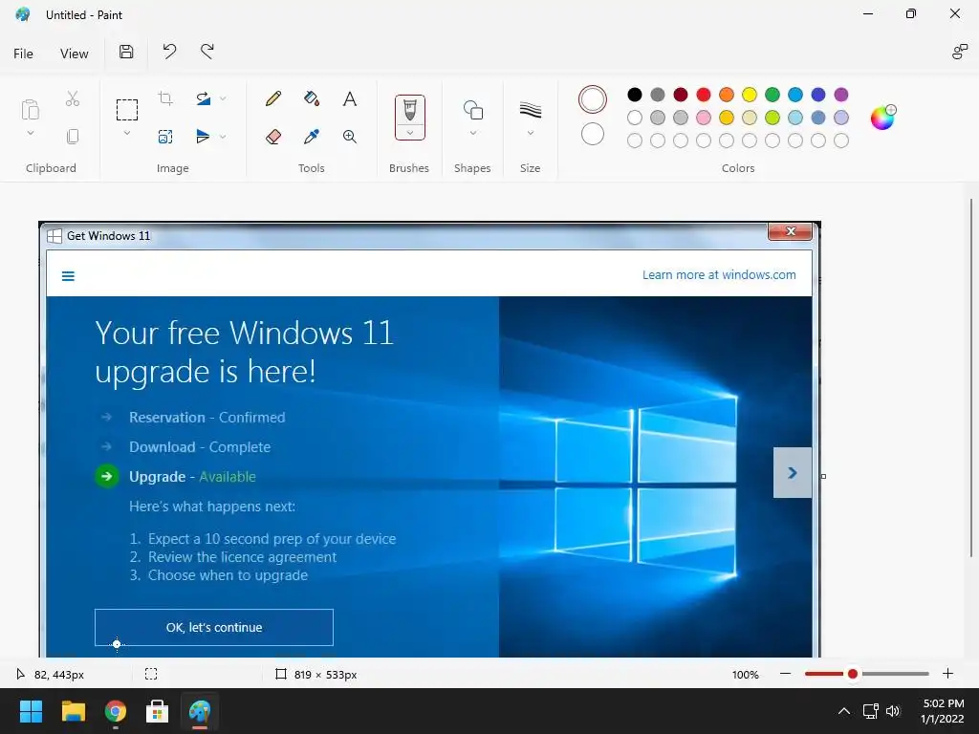Pick the pink color swatch

704,118
